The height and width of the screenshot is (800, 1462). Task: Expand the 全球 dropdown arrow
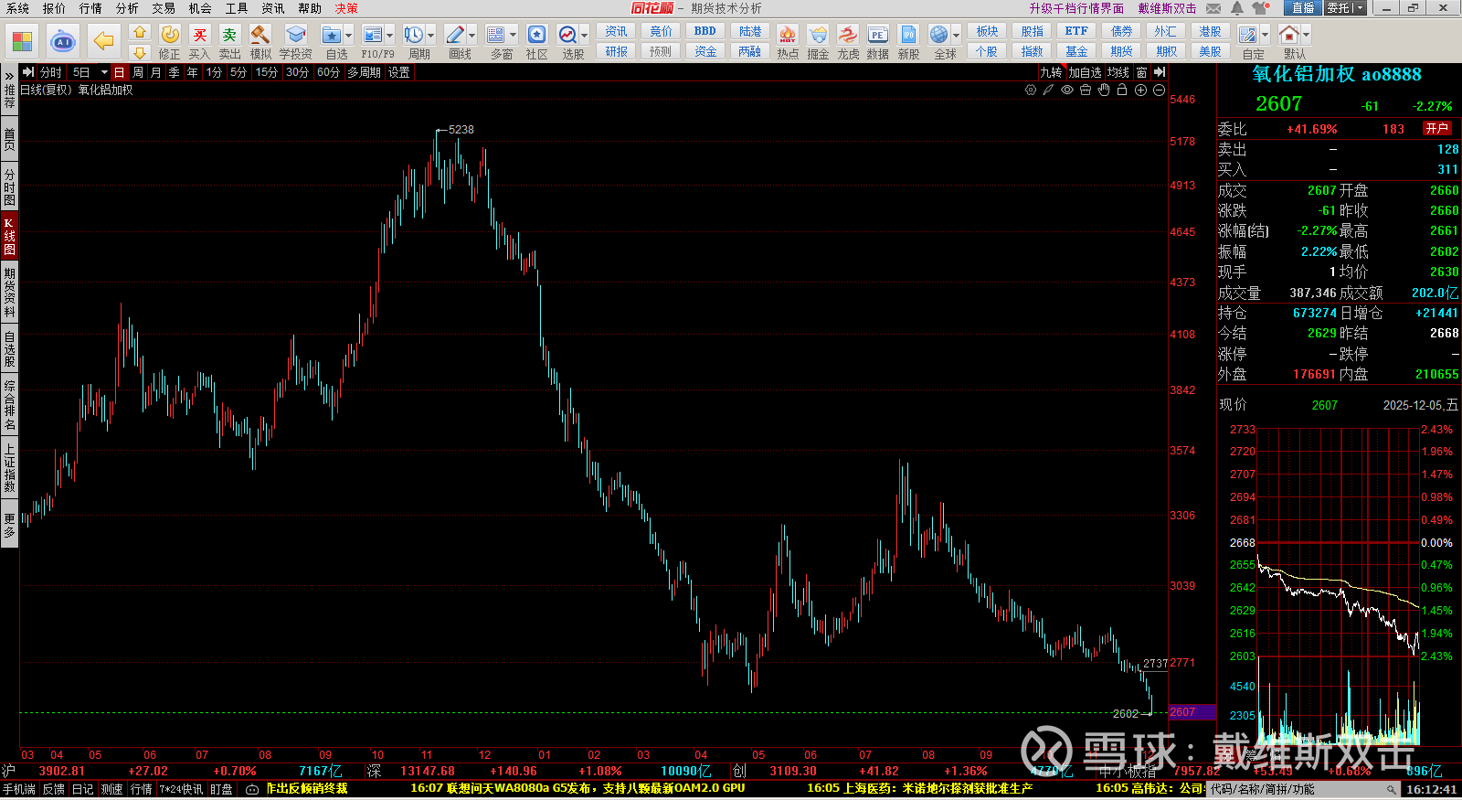coord(957,36)
